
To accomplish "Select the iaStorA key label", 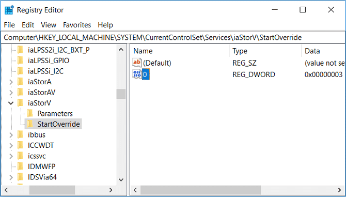I will (x=40, y=82).
